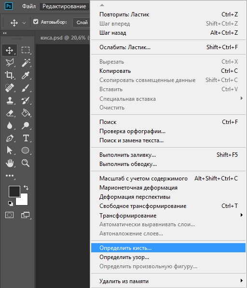Toggle Quick Mask mode icon

point(9,215)
